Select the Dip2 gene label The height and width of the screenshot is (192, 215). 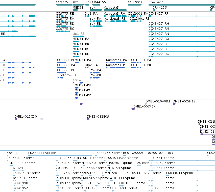pyautogui.click(x=88, y=2)
